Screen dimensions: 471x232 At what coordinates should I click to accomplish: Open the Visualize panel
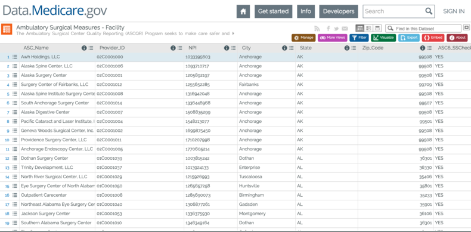pyautogui.click(x=383, y=38)
